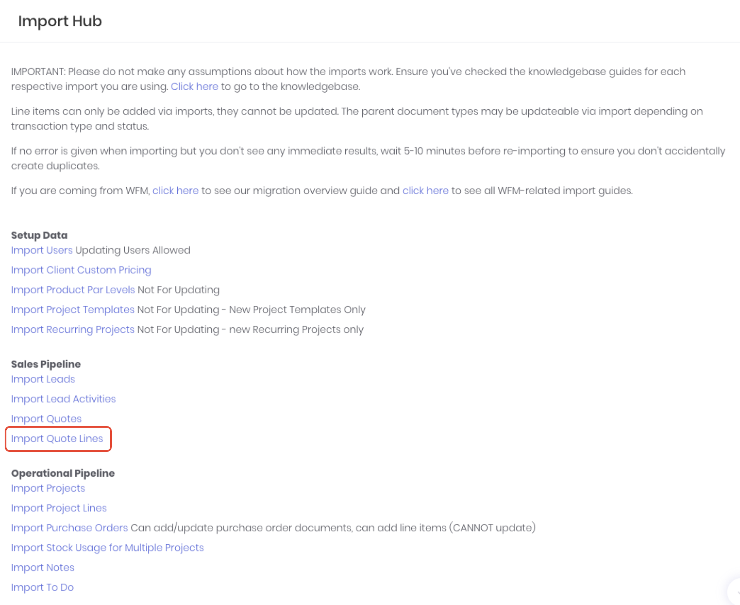The width and height of the screenshot is (740, 605).
Task: Select the 'Import Hub' page title
Action: point(60,21)
